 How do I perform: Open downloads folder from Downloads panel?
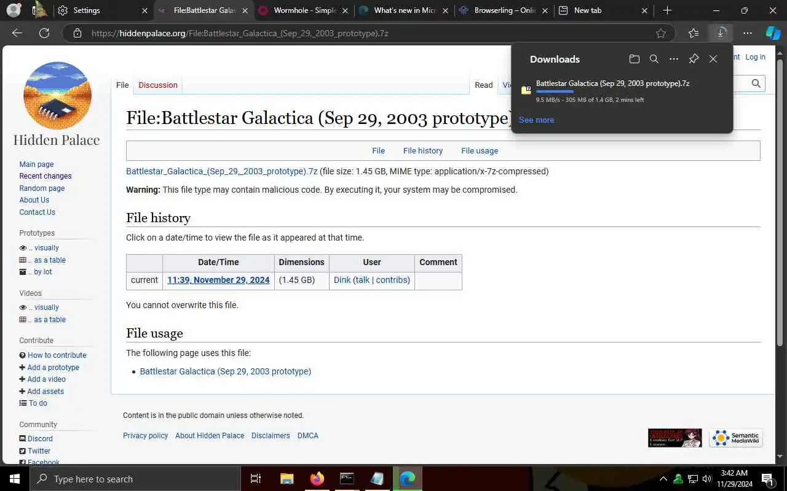coord(635,59)
